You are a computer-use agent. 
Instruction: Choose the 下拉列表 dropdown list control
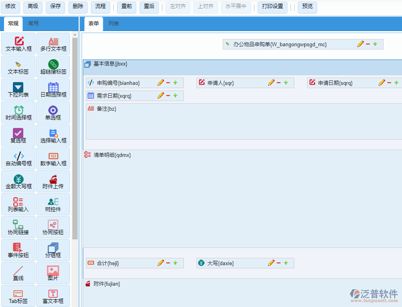19,90
